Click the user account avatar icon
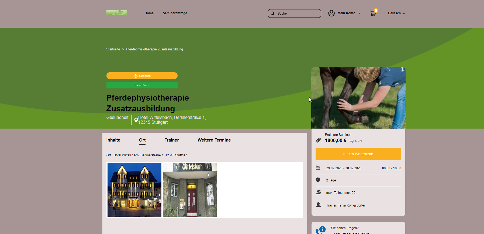 tap(331, 13)
